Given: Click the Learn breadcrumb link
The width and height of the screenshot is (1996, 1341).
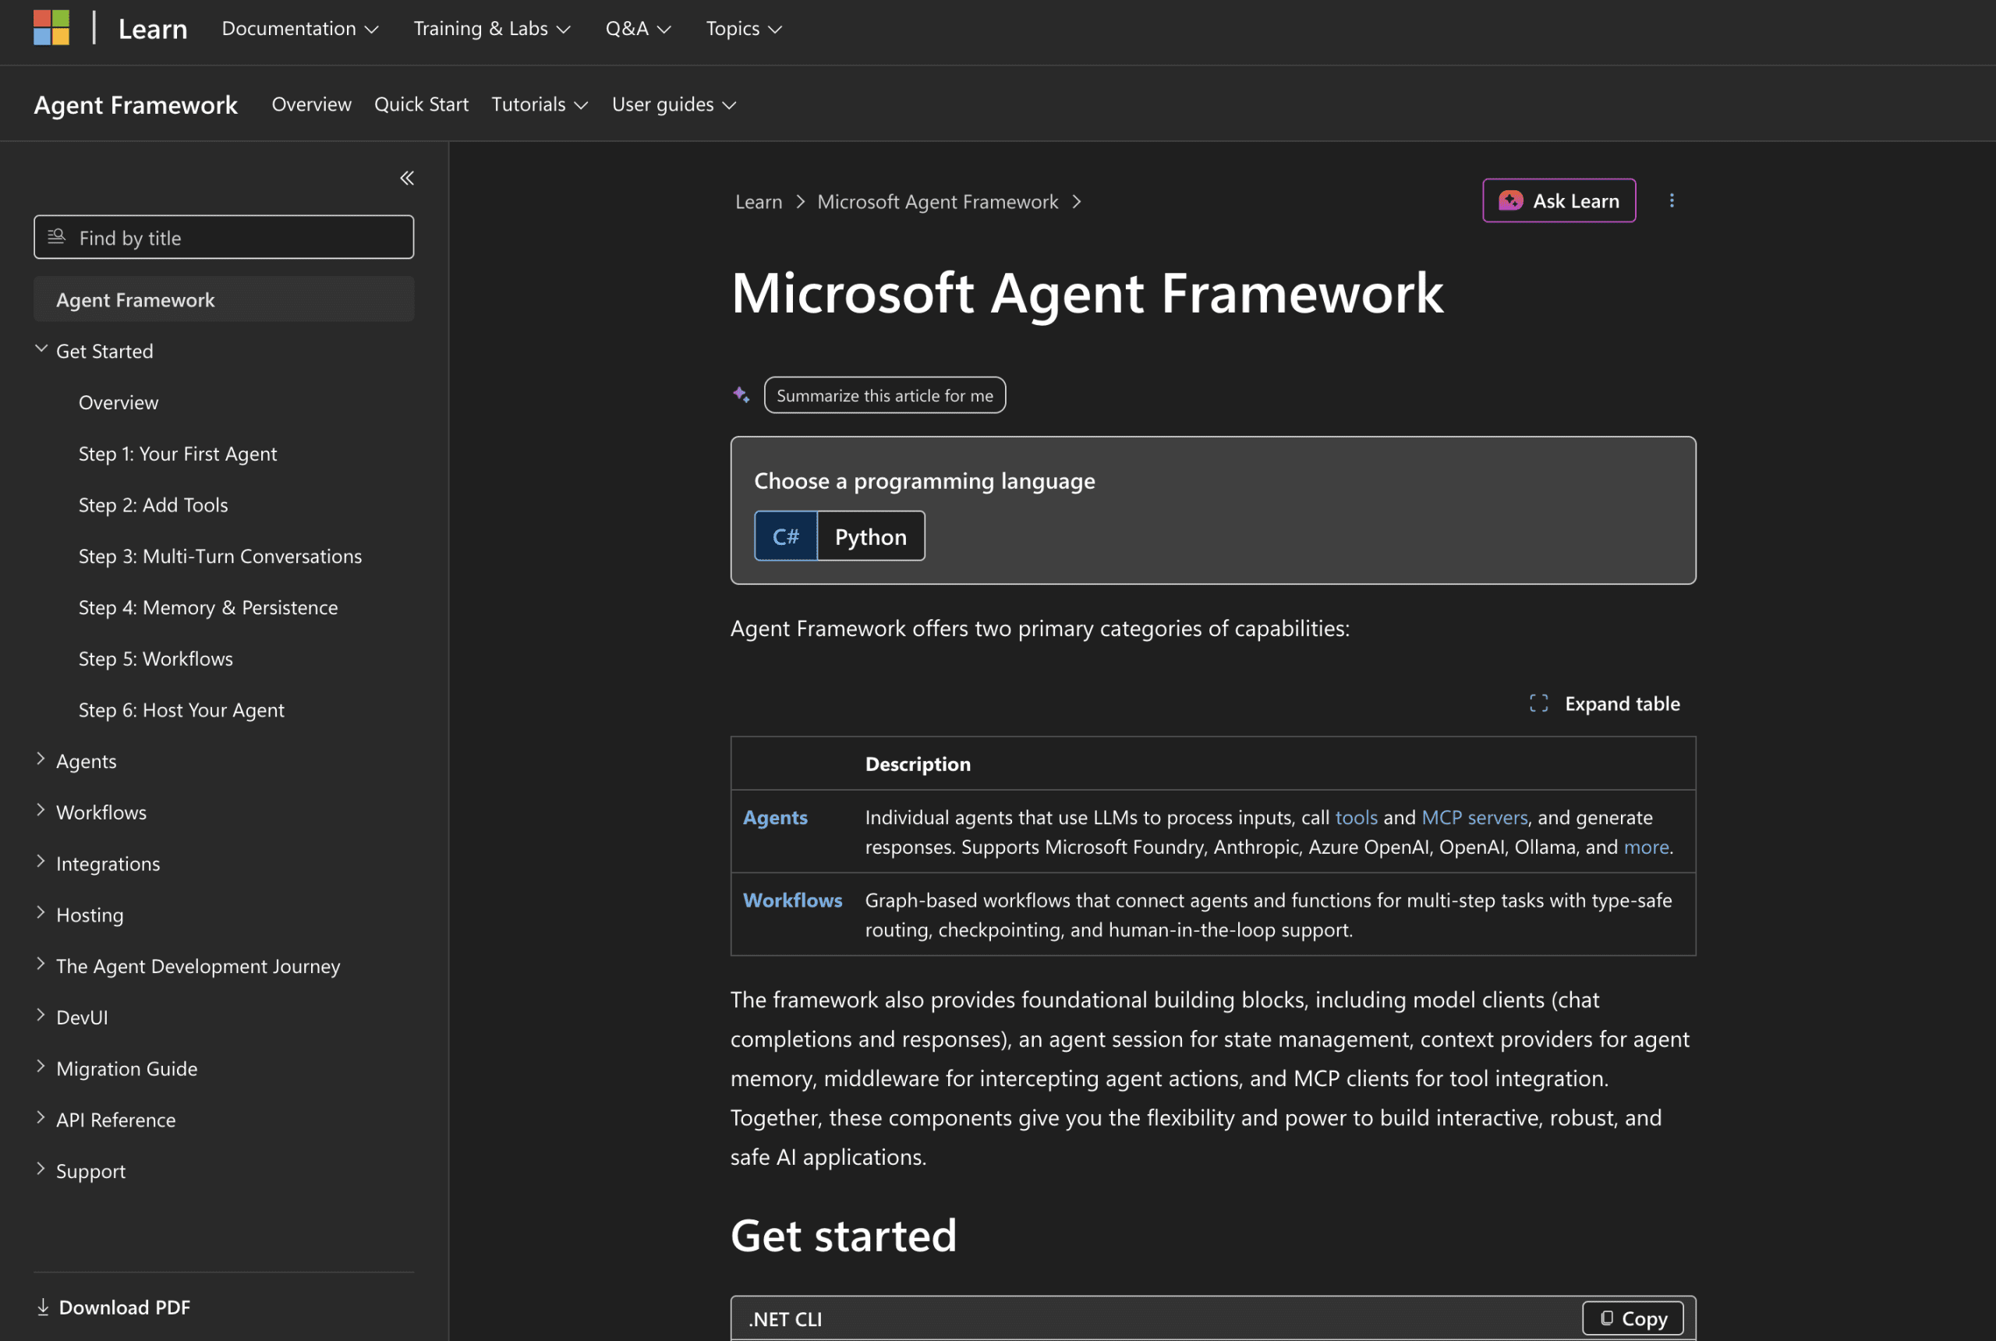Looking at the screenshot, I should point(759,202).
